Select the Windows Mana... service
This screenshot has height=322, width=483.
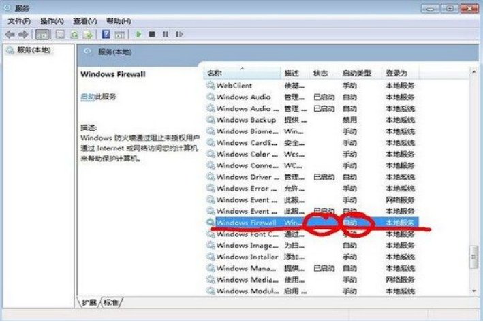(x=311, y=268)
